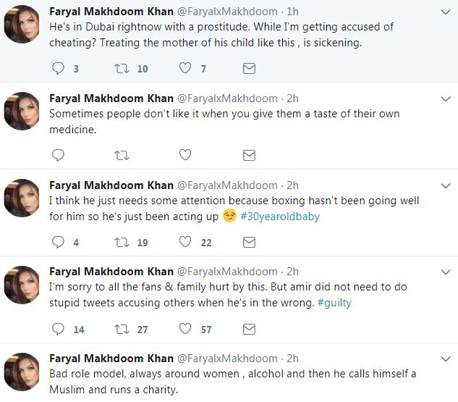This screenshot has height=402, width=458.
Task: Open the 1h timestamp on the first tweet
Action: [293, 12]
